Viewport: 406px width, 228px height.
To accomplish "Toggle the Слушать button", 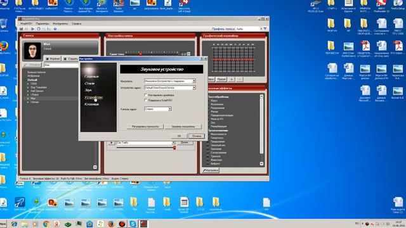I will 70,59.
